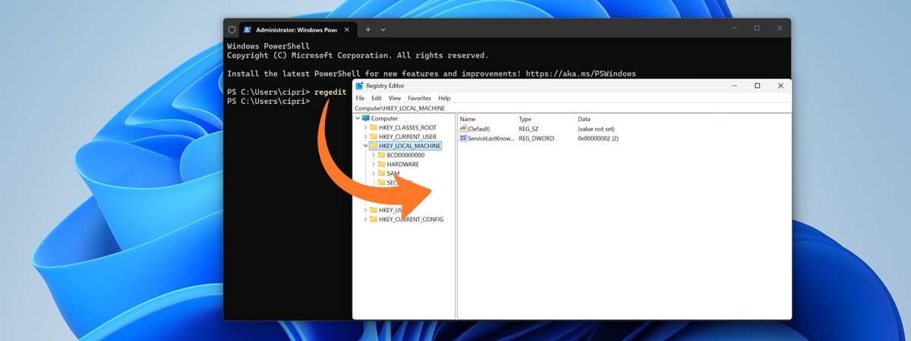
Task: Click the '(value not set)' data cell
Action: click(595, 129)
